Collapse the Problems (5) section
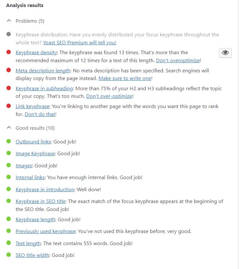 [x=9, y=21]
